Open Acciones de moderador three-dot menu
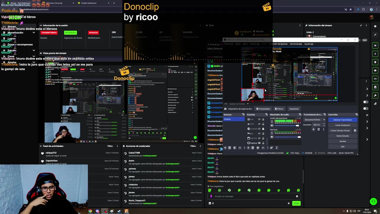This screenshot has height=214, width=380. (x=200, y=146)
